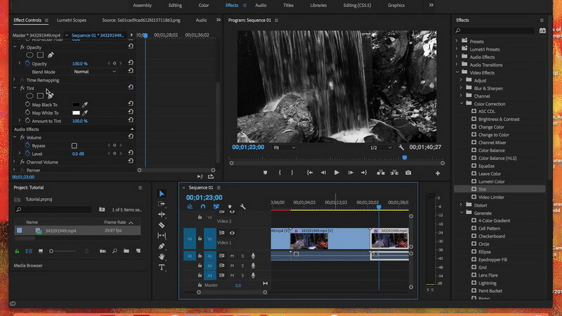Viewport: 562px width, 316px height.
Task: Select the Razor tool
Action: [162, 225]
